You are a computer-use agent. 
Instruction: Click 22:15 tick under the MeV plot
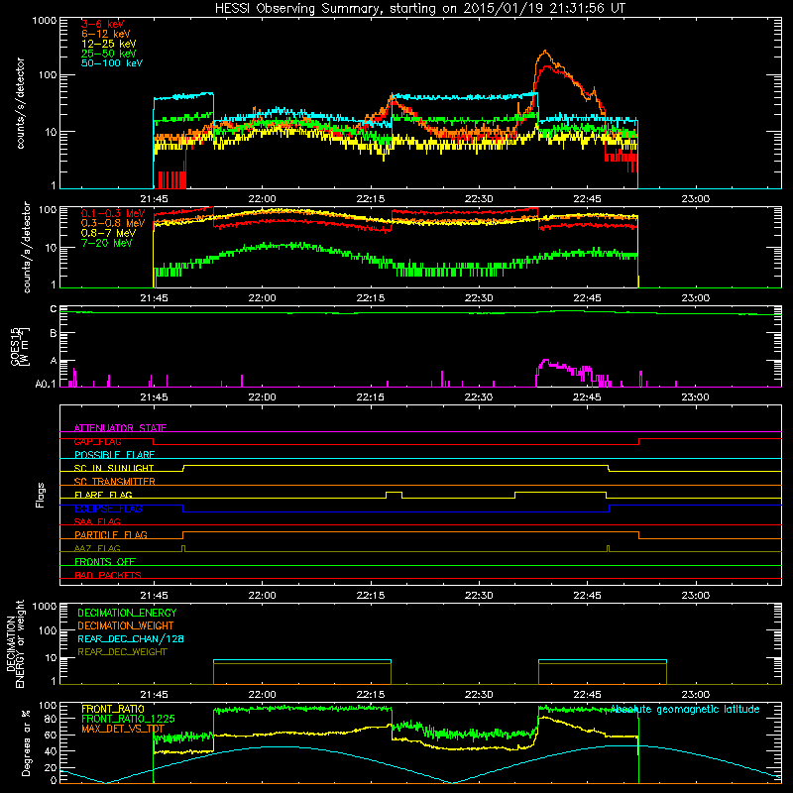pyautogui.click(x=370, y=298)
